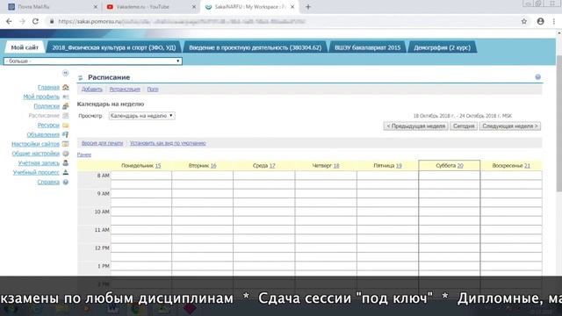Open help icon beside Расписание header
562x316 pixels.
538,77
